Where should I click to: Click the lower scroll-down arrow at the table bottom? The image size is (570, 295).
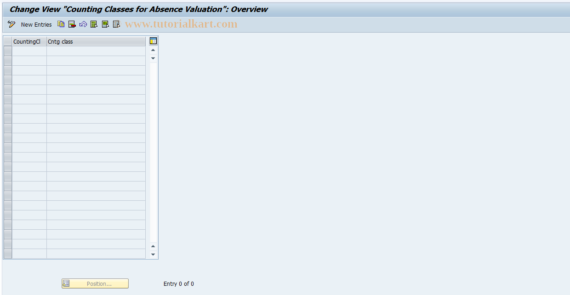tap(153, 255)
